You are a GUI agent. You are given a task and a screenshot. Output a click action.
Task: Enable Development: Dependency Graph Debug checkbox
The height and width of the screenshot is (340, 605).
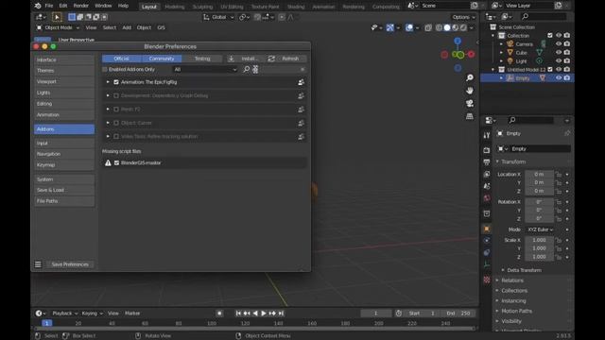tap(116, 95)
